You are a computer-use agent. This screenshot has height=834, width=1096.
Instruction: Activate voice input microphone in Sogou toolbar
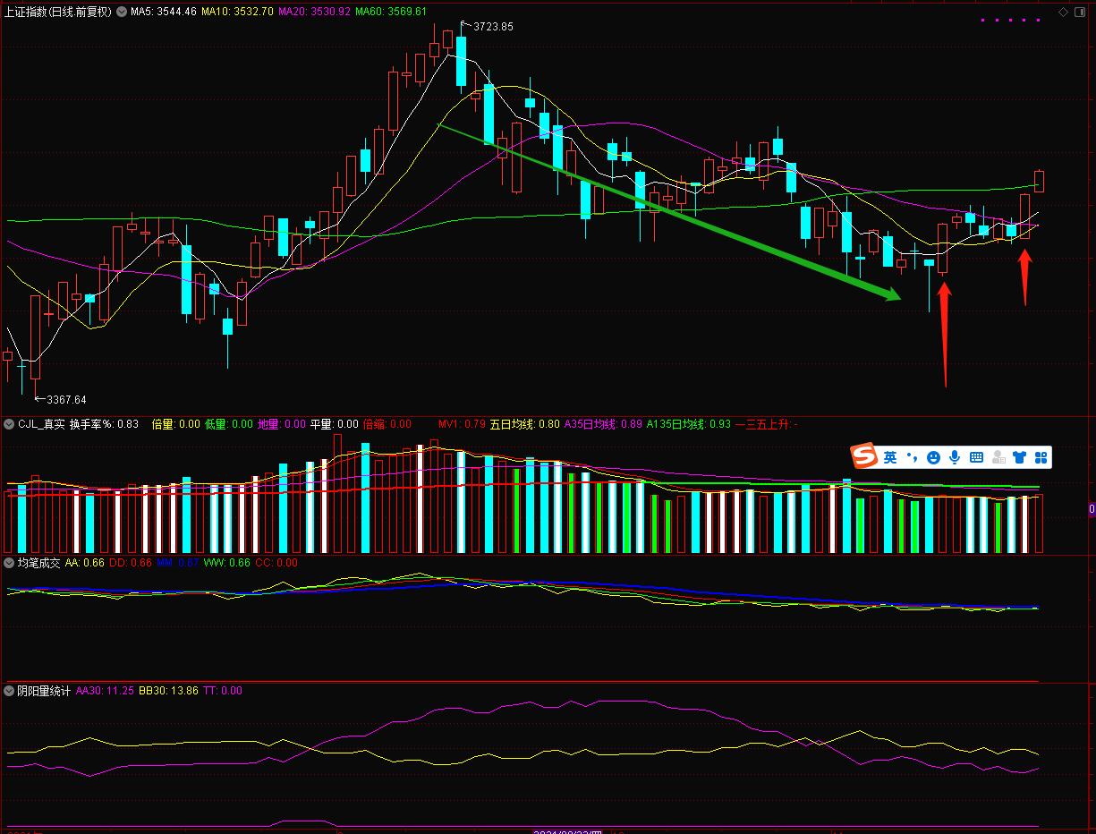click(955, 457)
